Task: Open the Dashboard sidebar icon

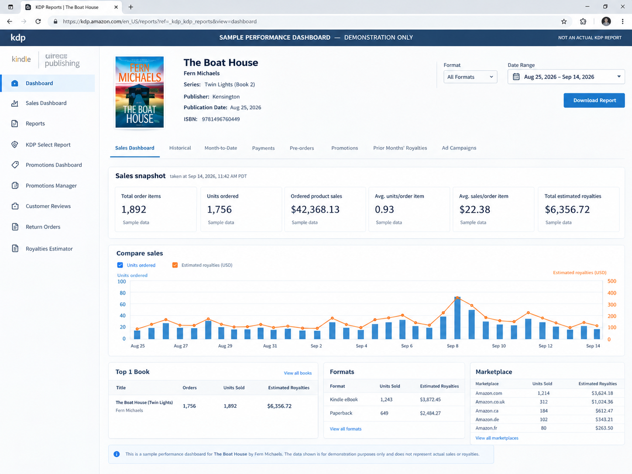Action: click(15, 83)
